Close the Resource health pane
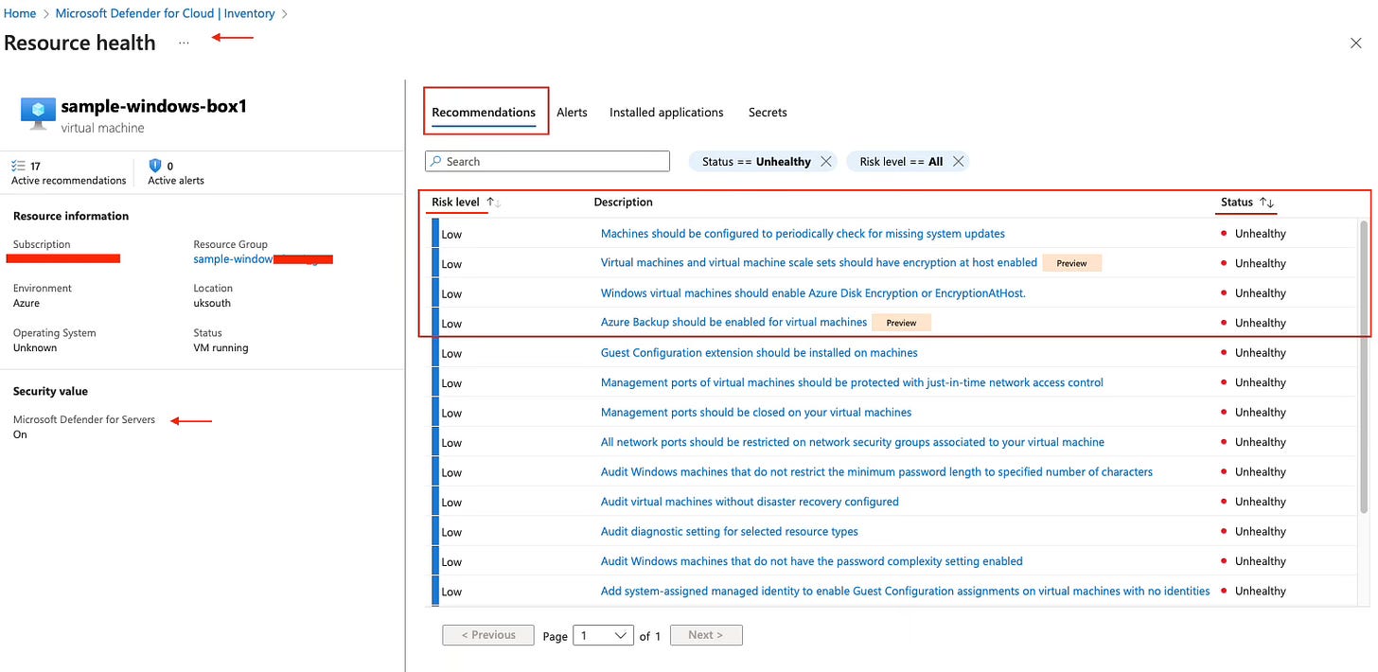 click(1355, 43)
